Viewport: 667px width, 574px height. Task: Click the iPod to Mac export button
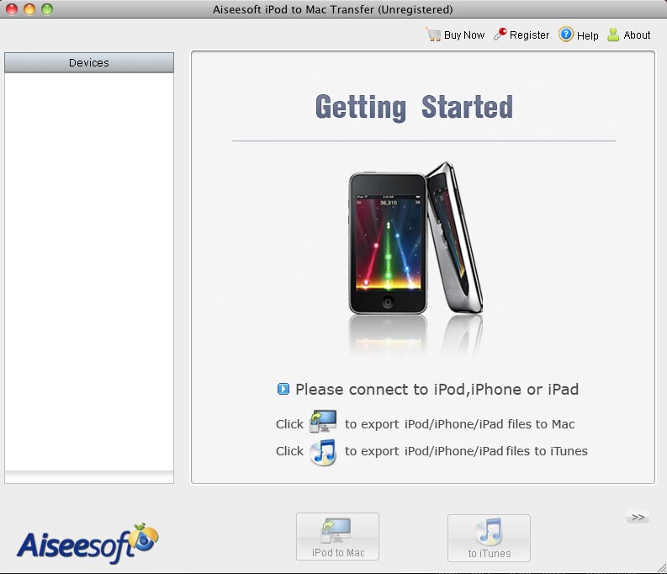(x=338, y=537)
